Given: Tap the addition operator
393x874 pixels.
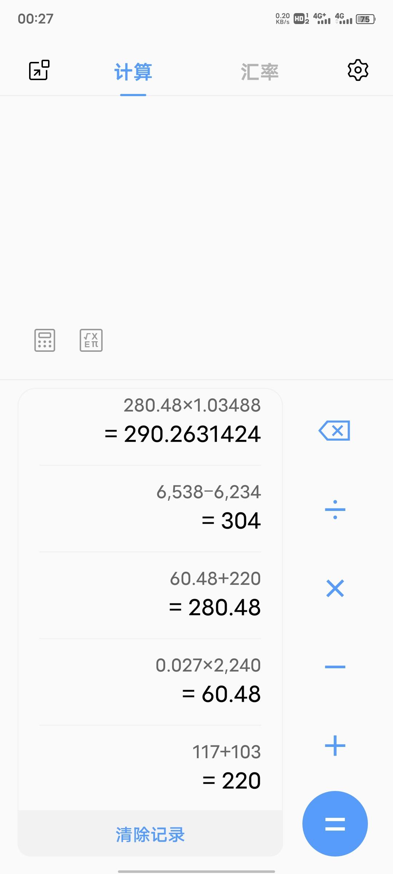Looking at the screenshot, I should tap(335, 745).
